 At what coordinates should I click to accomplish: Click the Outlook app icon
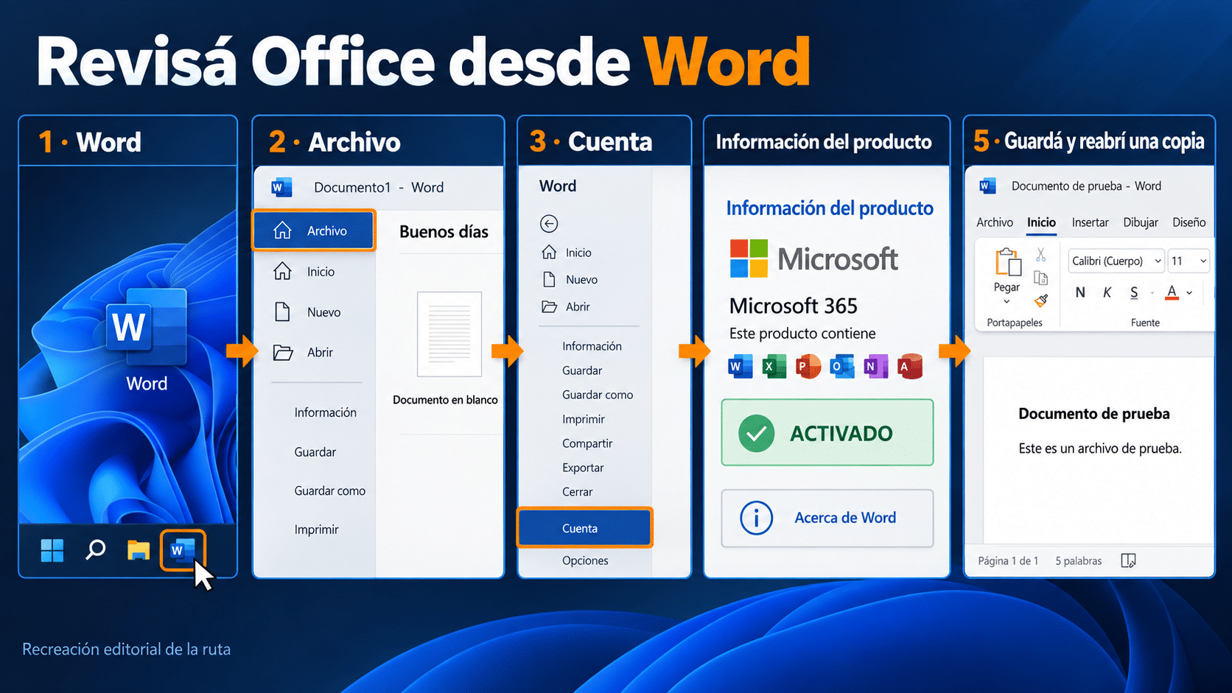(841, 366)
